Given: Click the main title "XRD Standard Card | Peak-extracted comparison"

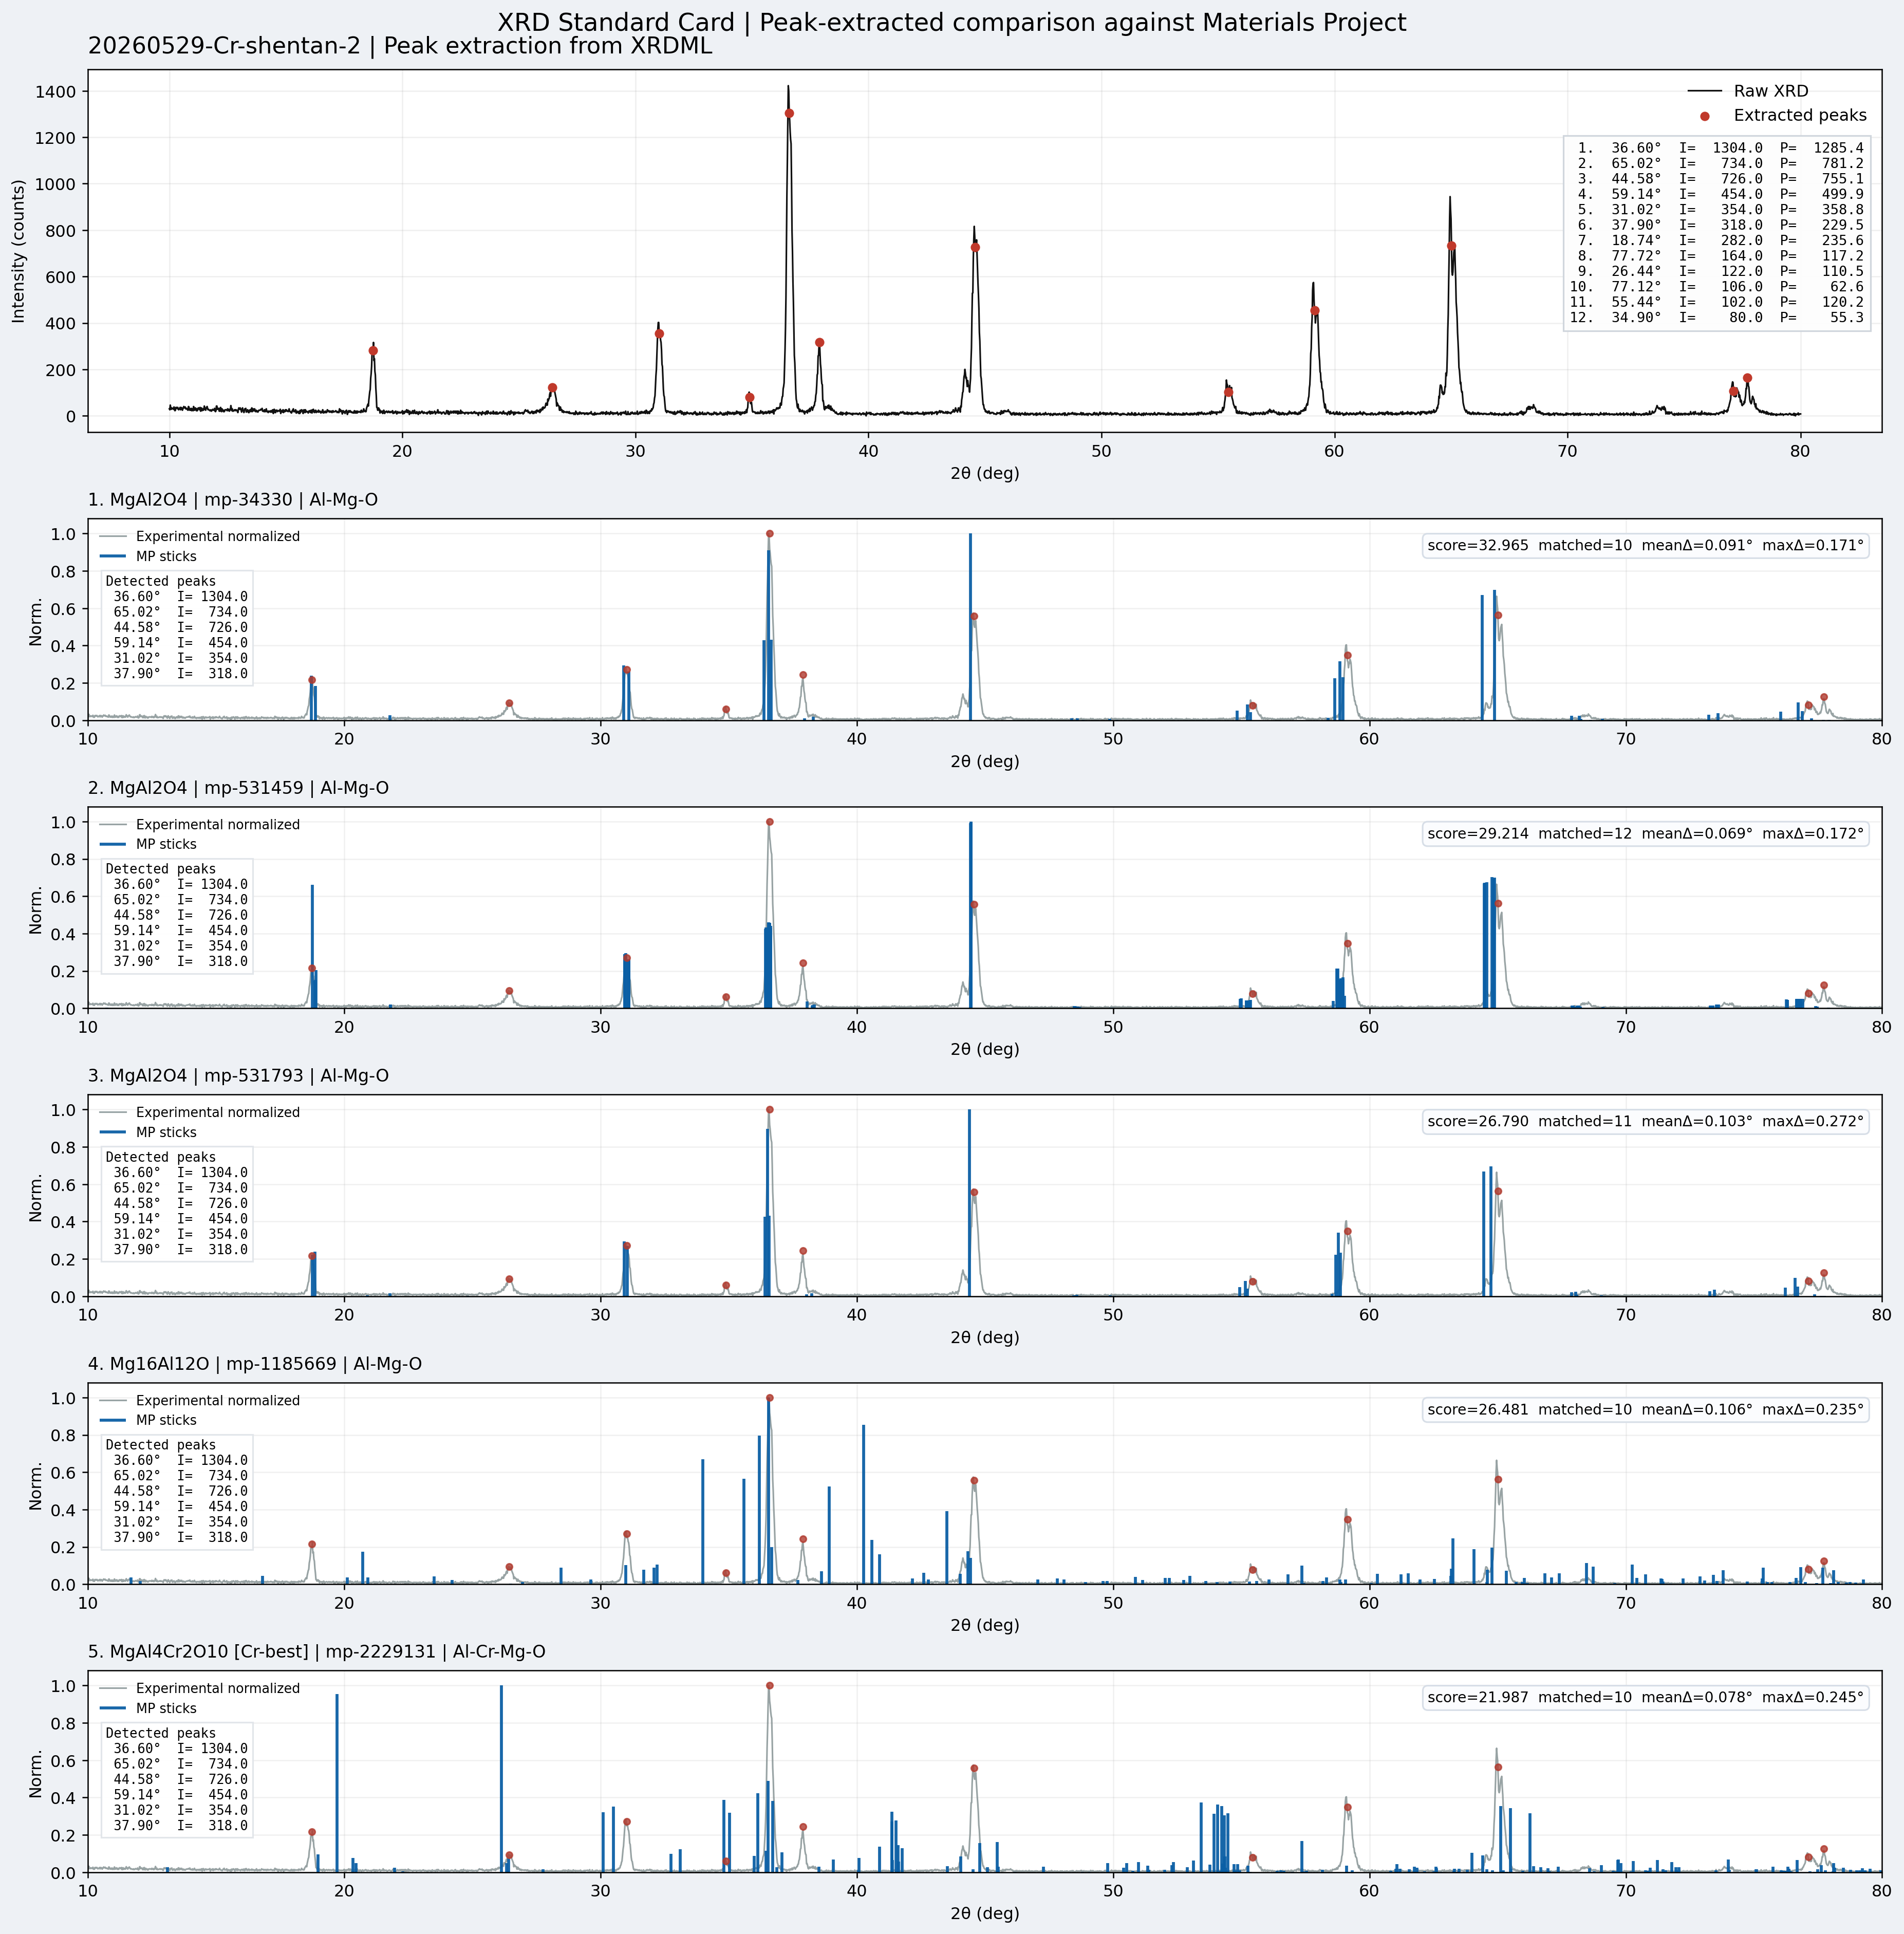Looking at the screenshot, I should tap(952, 22).
